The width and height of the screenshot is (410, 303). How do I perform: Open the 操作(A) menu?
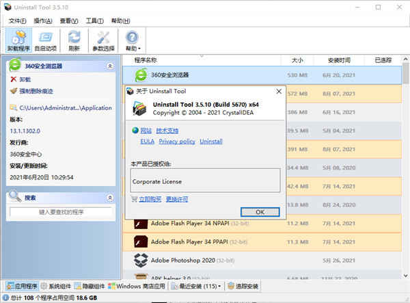click(43, 21)
